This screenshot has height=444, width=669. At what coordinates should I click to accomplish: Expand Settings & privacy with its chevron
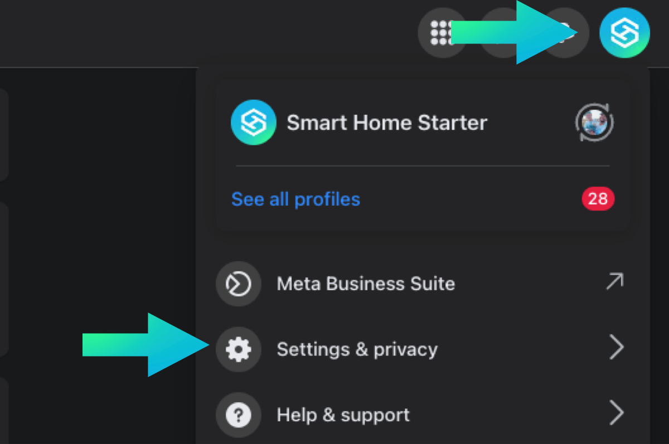pos(616,349)
